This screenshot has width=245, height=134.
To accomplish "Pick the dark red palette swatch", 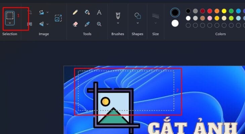I will 203,11.
